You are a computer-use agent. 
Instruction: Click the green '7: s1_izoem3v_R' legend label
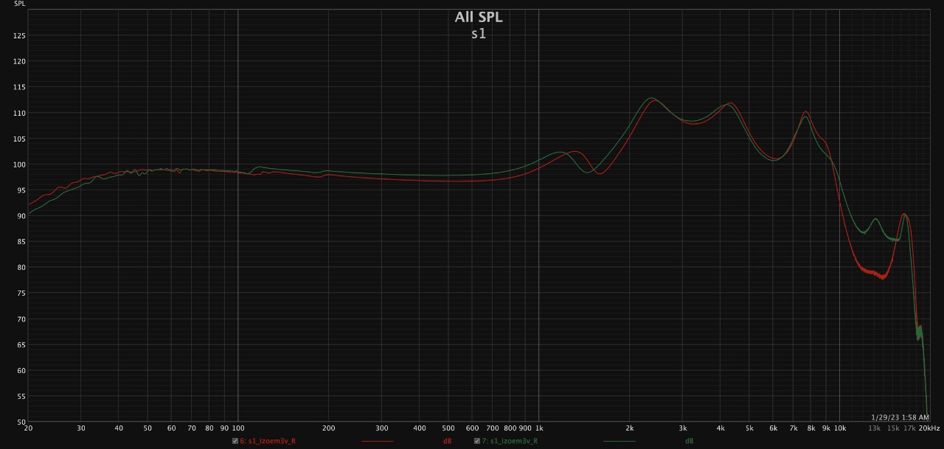click(509, 441)
